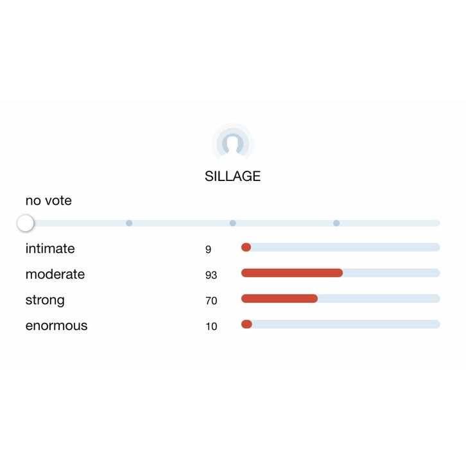Click the red strong result bar
The image size is (466, 466).
pyautogui.click(x=279, y=298)
